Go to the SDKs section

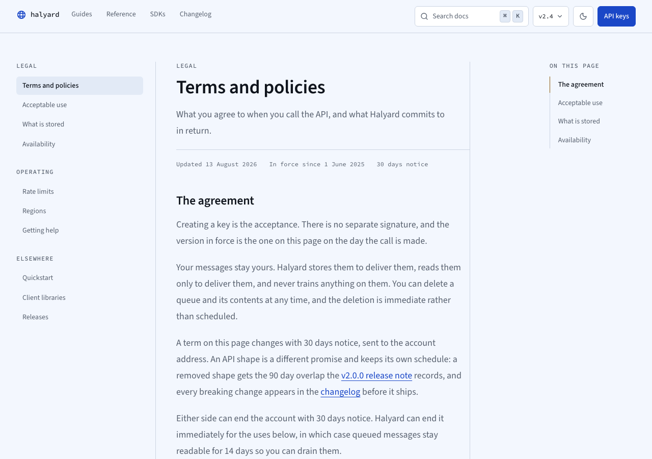[x=158, y=14]
